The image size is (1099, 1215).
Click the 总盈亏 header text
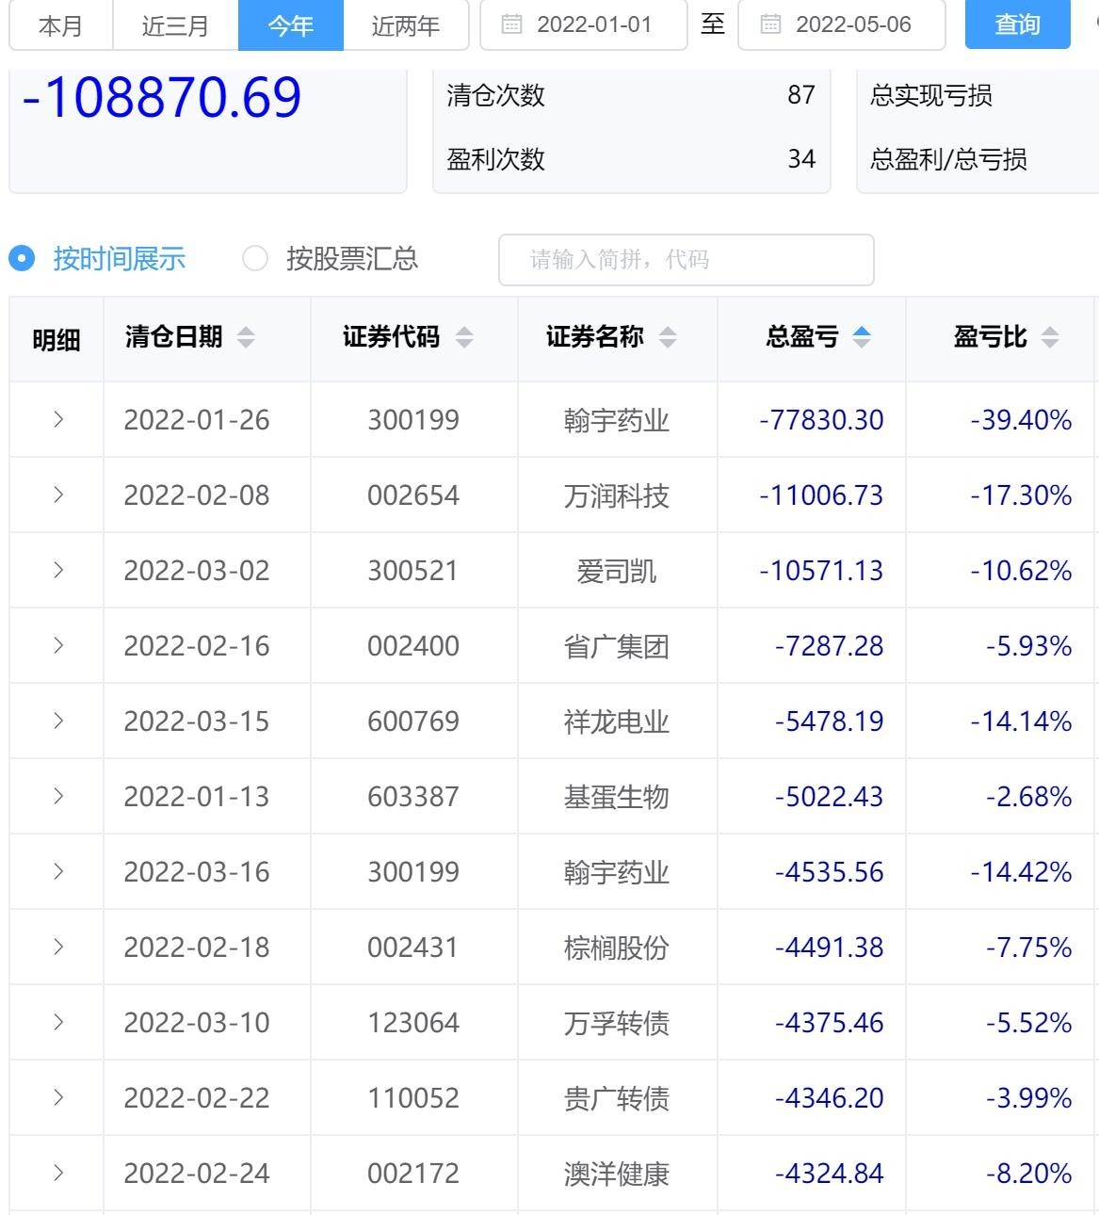[x=802, y=337]
